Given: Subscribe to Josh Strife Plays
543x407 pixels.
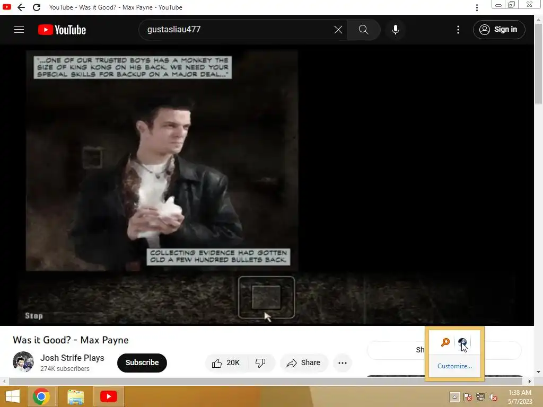Looking at the screenshot, I should click(142, 362).
